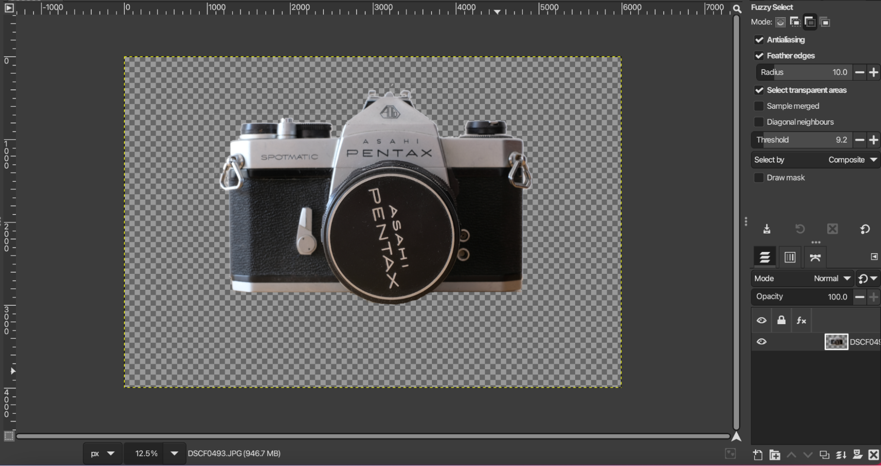Increase Threshold with plus button

[x=874, y=140]
